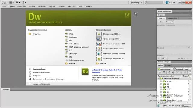Switch to the Активы tab

(168, 65)
